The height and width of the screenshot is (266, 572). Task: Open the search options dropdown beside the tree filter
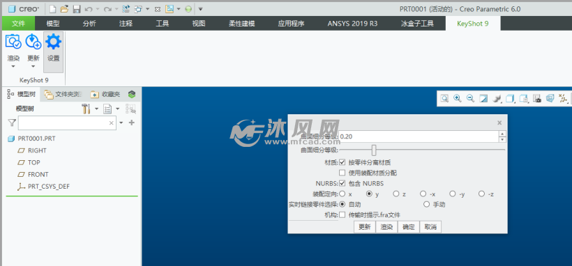121,123
